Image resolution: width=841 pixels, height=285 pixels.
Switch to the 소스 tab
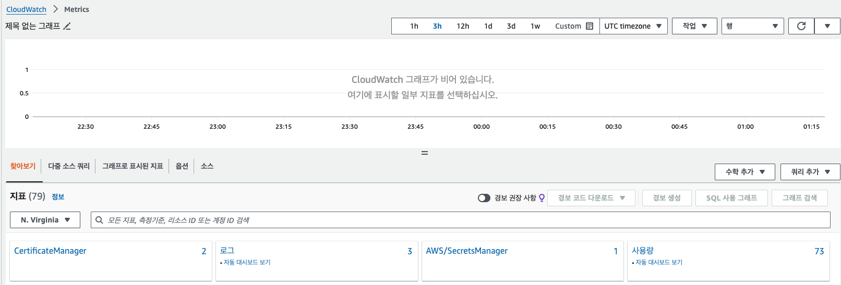point(207,166)
